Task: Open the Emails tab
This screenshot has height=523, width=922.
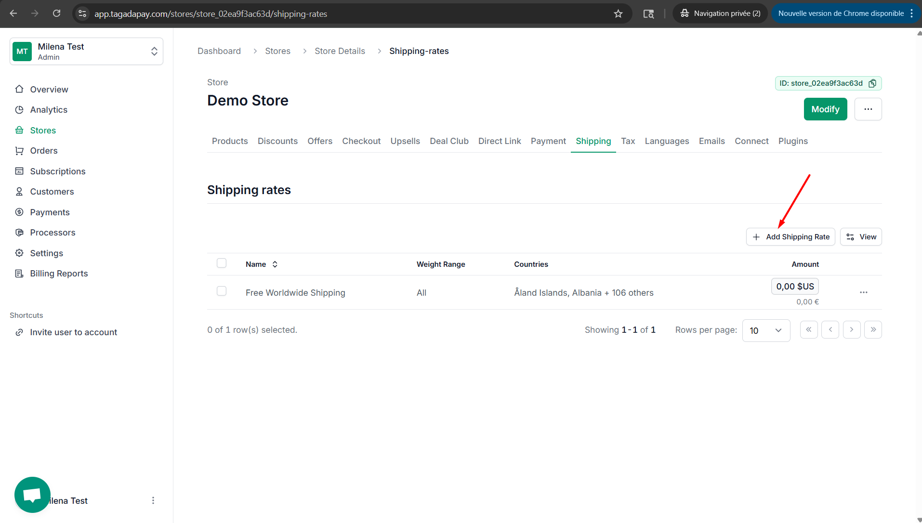Action: click(x=711, y=141)
